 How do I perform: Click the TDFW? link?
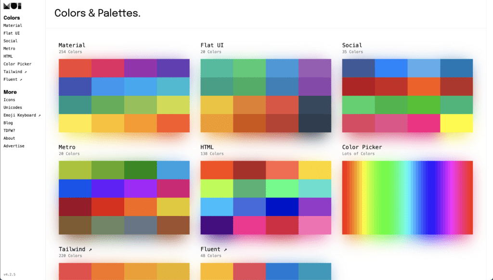pos(10,130)
